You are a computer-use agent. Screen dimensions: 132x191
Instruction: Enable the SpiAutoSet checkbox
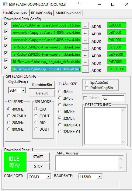click(x=87, y=83)
